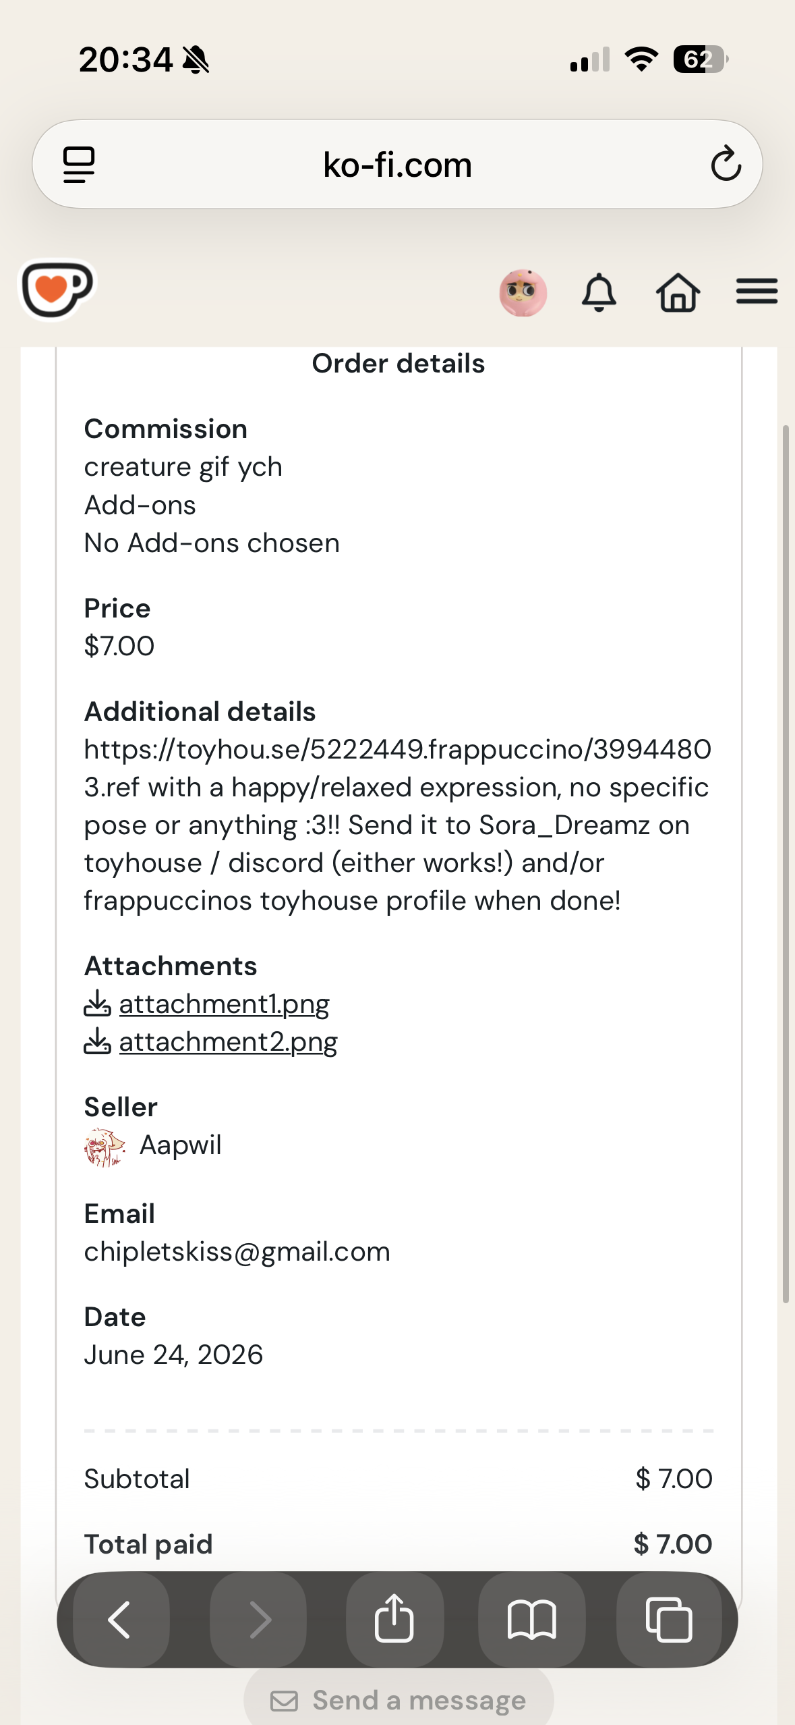Open the Safari share sheet
This screenshot has height=1725, width=795.
click(394, 1619)
